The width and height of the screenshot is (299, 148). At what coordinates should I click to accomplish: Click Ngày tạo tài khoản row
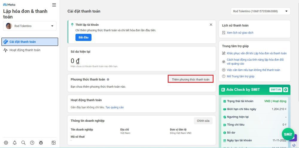[255, 140]
